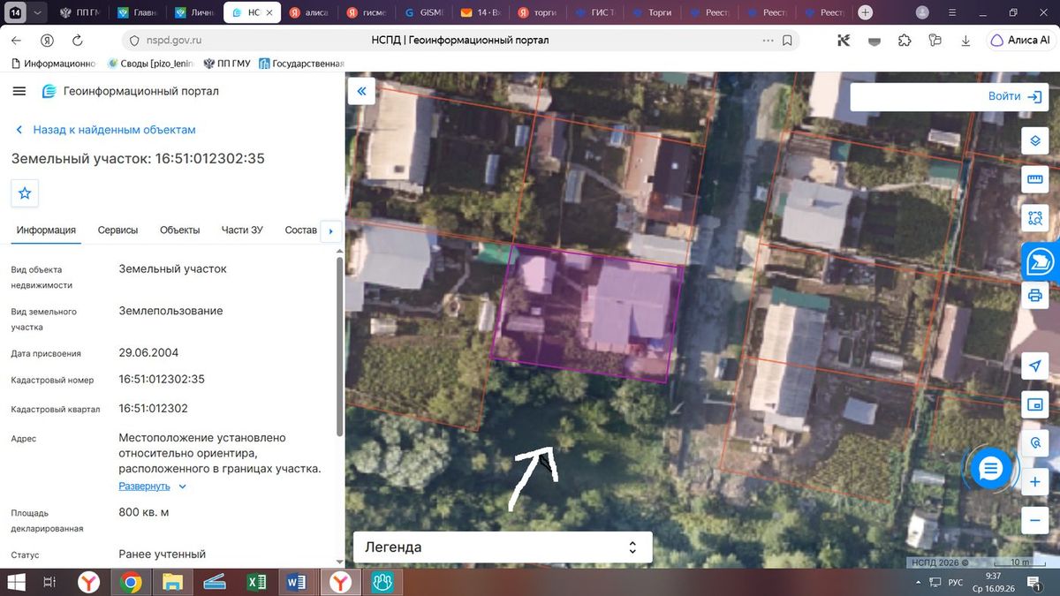The height and width of the screenshot is (596, 1060).
Task: Open browser extensions puzzle icon
Action: click(x=905, y=41)
